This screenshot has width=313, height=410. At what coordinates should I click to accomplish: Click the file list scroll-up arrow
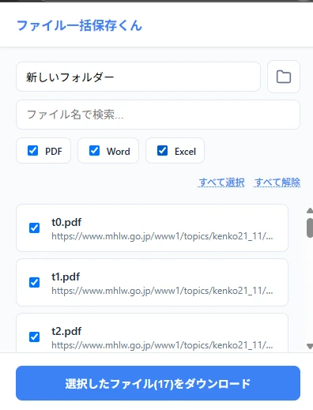click(310, 210)
